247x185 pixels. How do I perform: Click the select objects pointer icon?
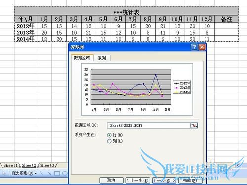pos(4,173)
